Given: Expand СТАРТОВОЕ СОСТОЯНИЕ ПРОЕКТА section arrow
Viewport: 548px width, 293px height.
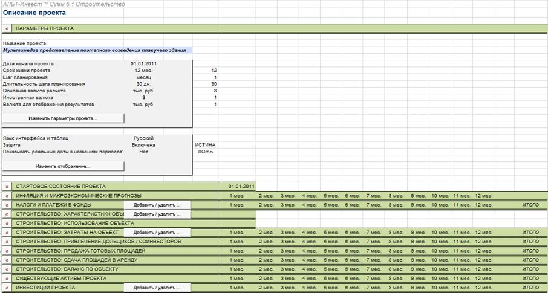Looking at the screenshot, I should coord(7,187).
